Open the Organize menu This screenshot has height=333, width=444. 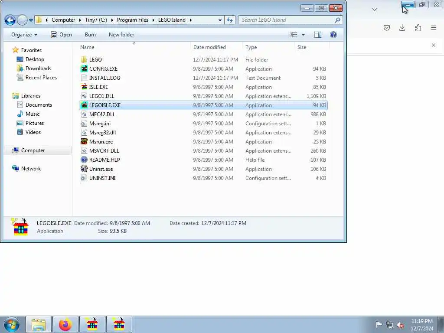pos(24,35)
